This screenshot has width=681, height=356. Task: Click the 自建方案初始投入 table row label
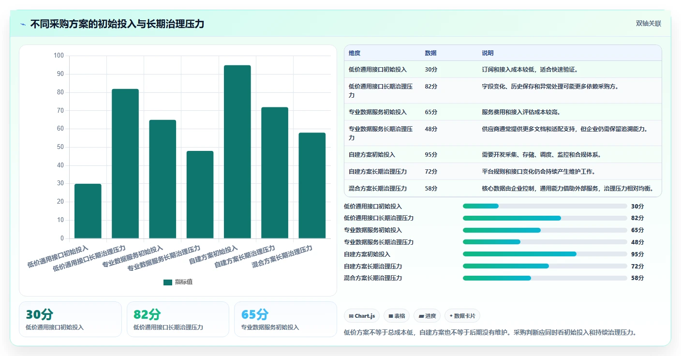coord(371,155)
